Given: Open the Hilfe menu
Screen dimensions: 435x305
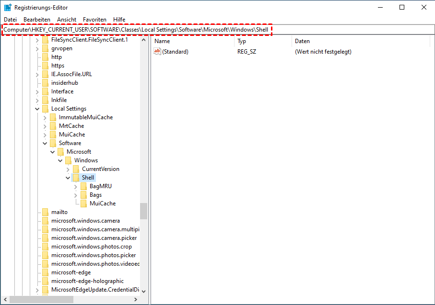Looking at the screenshot, I should click(119, 20).
